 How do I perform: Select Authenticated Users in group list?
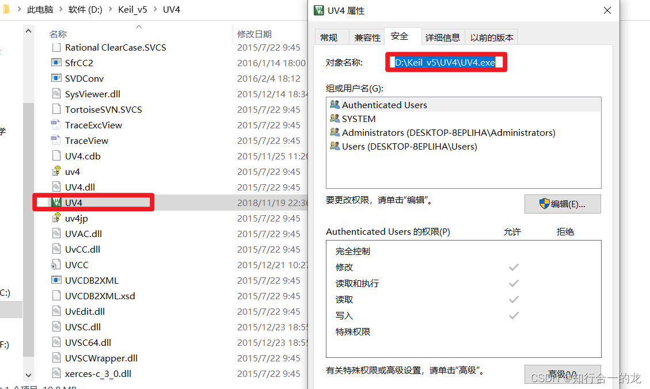(463, 105)
